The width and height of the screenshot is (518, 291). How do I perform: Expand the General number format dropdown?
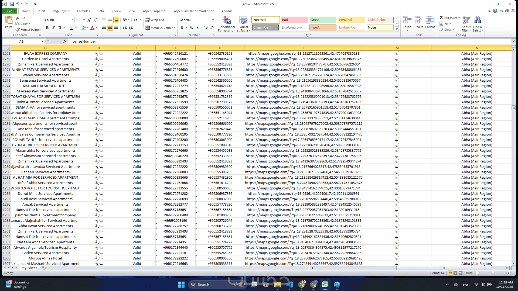pyautogui.click(x=213, y=20)
